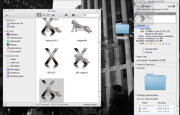Toggle the Locked checkbox
180x115 pixels.
click(x=143, y=52)
